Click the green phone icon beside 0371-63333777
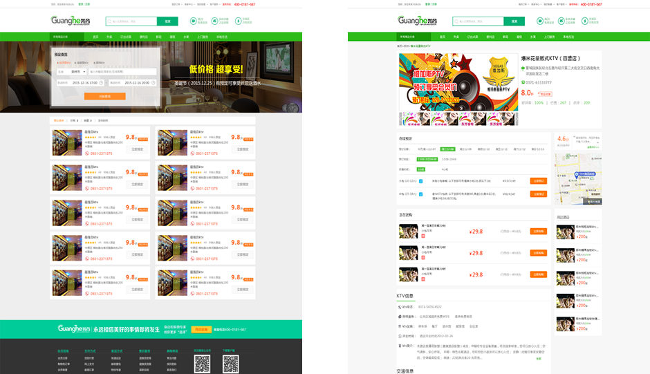 coord(523,82)
